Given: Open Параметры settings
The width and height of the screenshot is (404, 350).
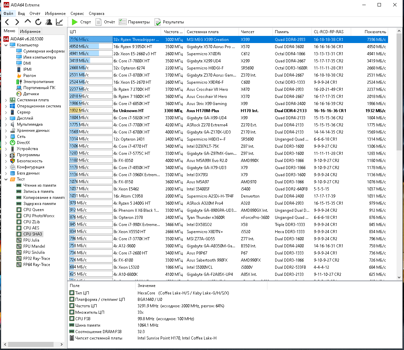Looking at the screenshot, I should pyautogui.click(x=134, y=22).
